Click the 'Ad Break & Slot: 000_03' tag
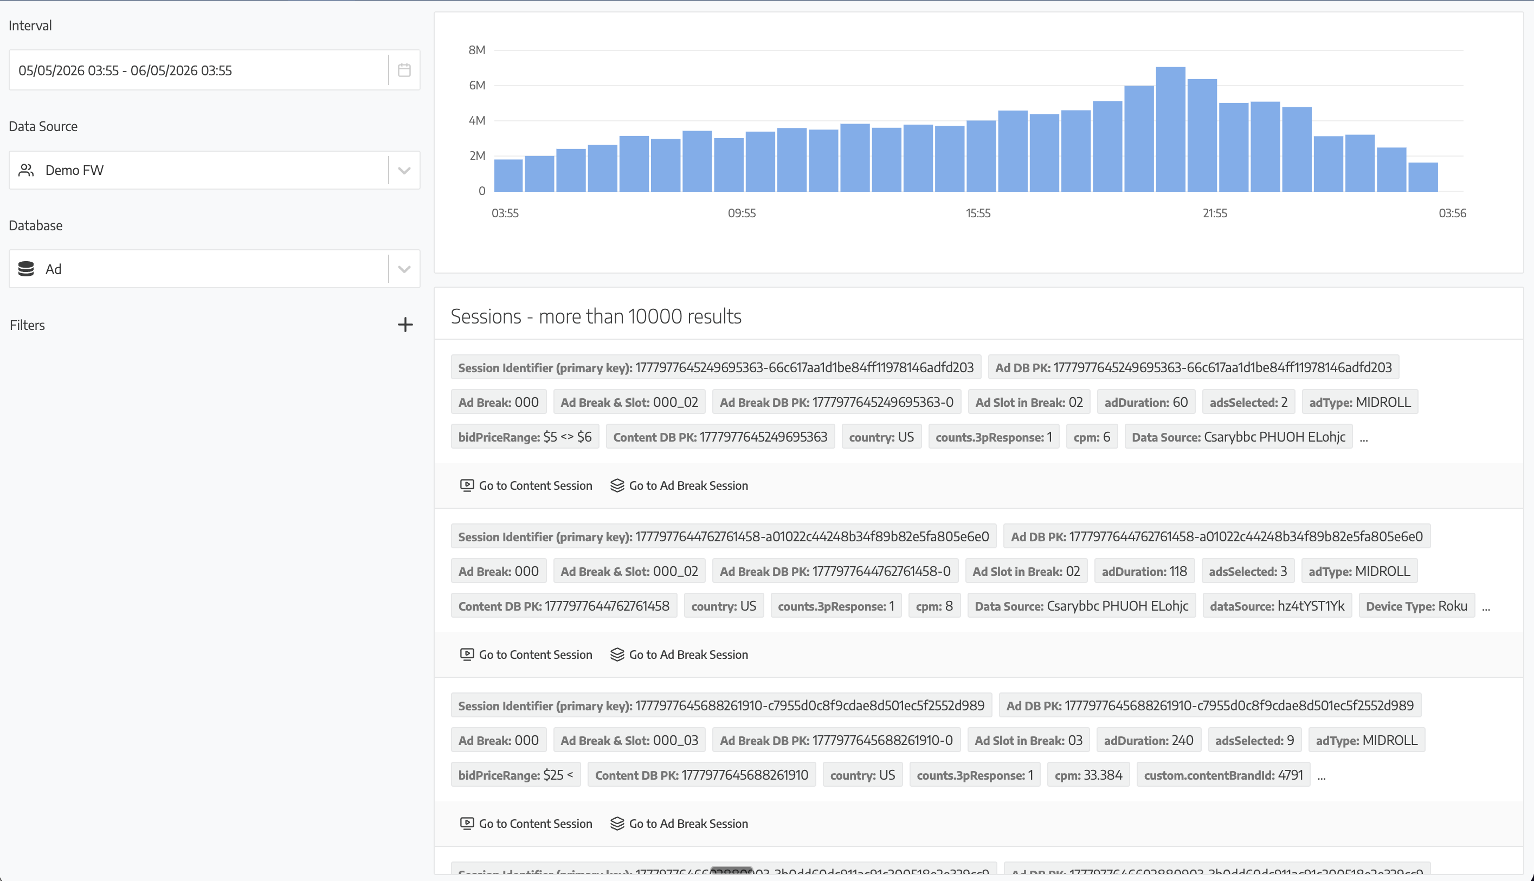 629,740
